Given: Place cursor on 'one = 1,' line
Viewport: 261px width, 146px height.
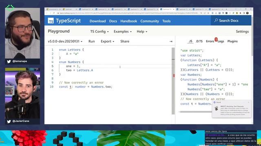Looking at the screenshot, I should coord(73,66).
